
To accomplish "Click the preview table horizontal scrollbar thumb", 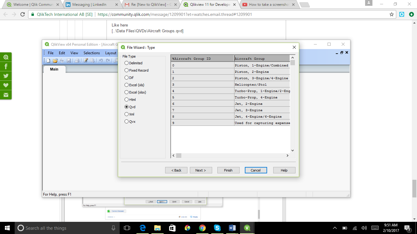I will tap(179, 155).
